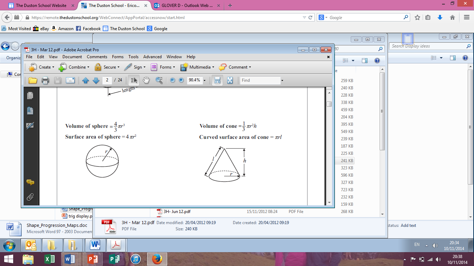Image resolution: width=474 pixels, height=266 pixels.
Task: Open the Facebook bookmark link
Action: tap(88, 28)
